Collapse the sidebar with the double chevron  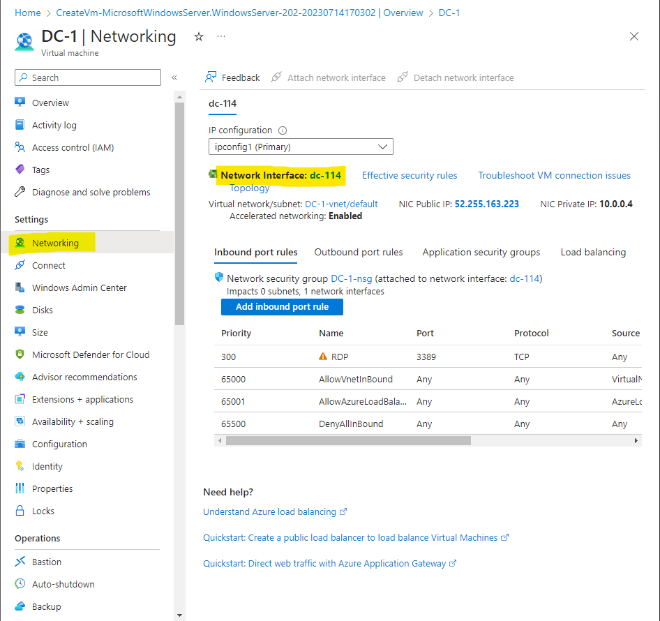pos(174,77)
